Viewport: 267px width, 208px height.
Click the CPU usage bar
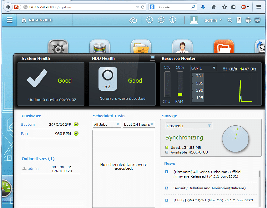167,84
